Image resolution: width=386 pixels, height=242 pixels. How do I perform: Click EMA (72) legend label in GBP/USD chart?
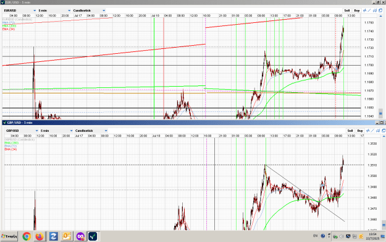point(10,146)
